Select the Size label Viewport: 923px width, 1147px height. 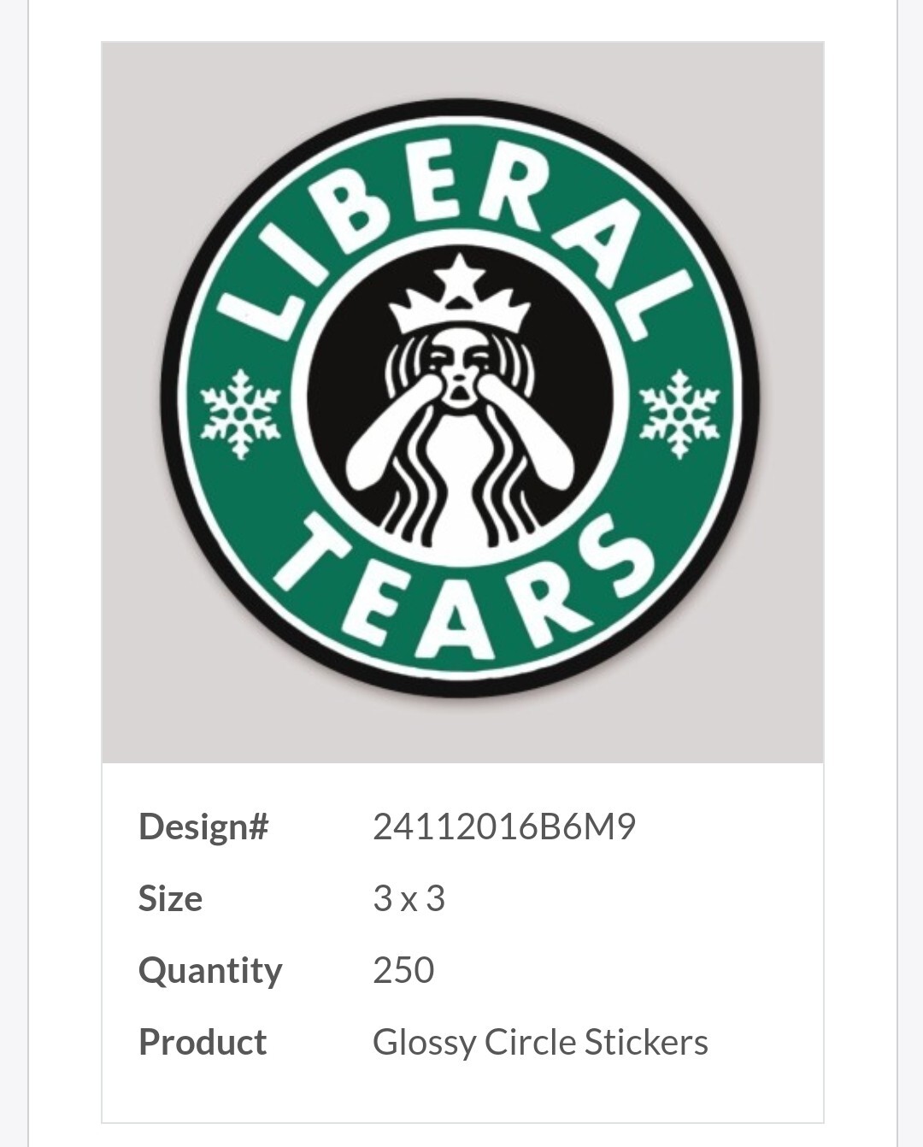coord(170,899)
